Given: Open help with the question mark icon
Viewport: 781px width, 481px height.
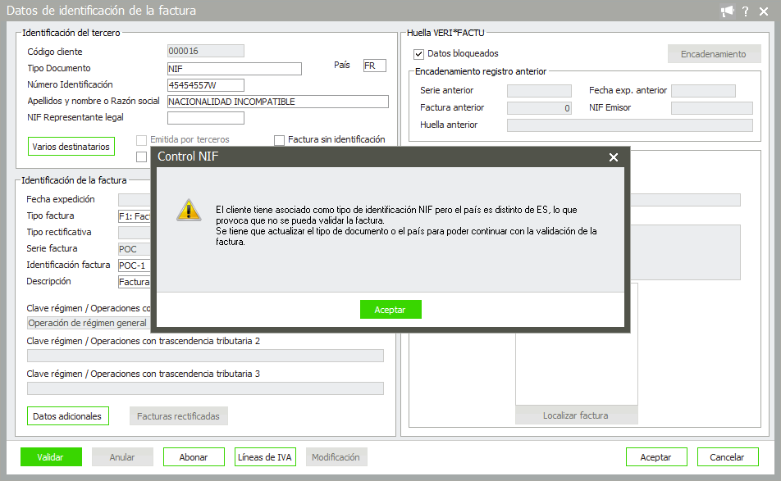Looking at the screenshot, I should pyautogui.click(x=746, y=11).
